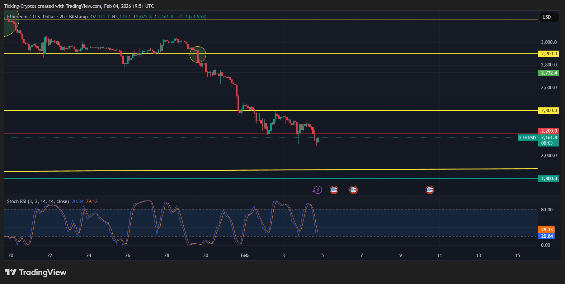The width and height of the screenshot is (565, 284).
Task: Open the 2h timeframe selector in the legend
Action: (x=61, y=17)
